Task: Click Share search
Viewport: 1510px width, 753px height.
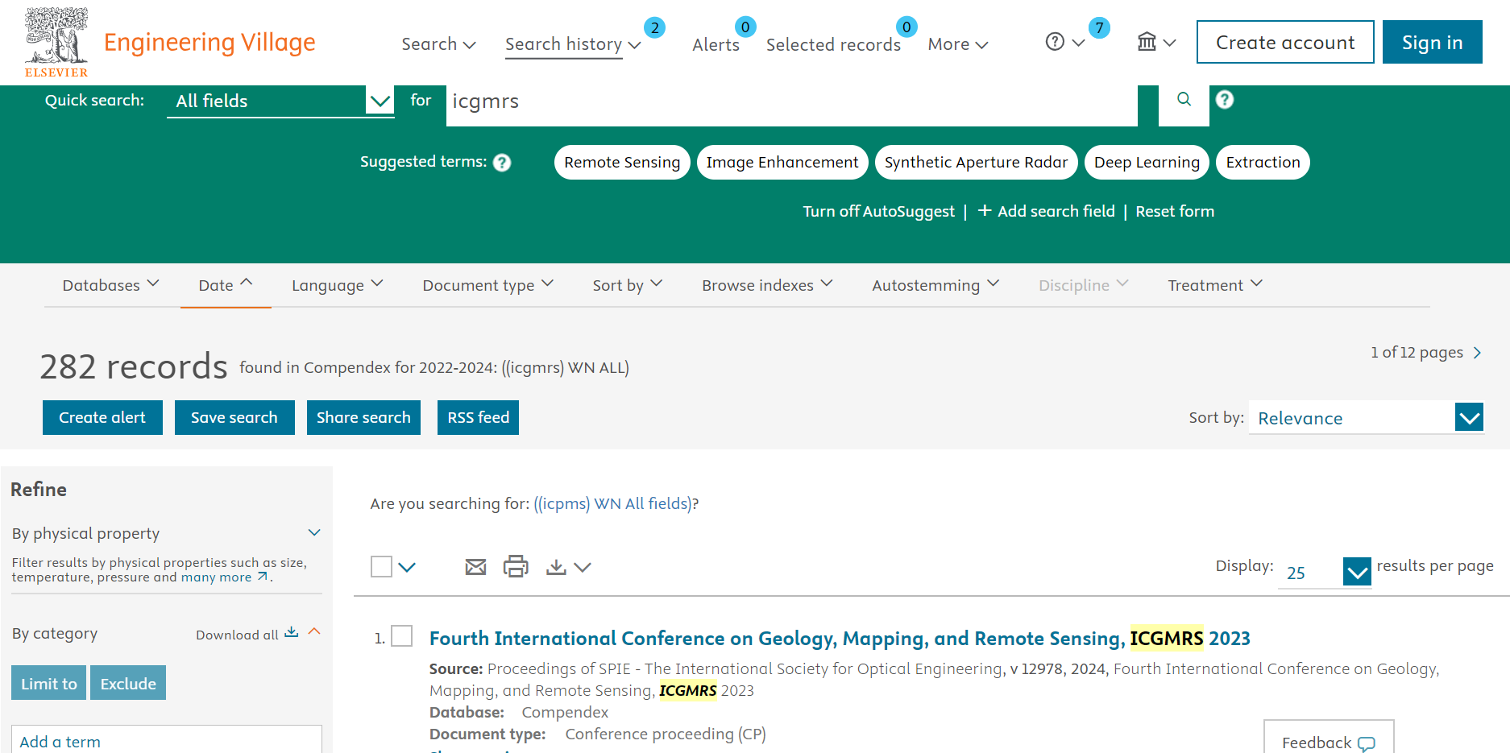Action: (363, 417)
